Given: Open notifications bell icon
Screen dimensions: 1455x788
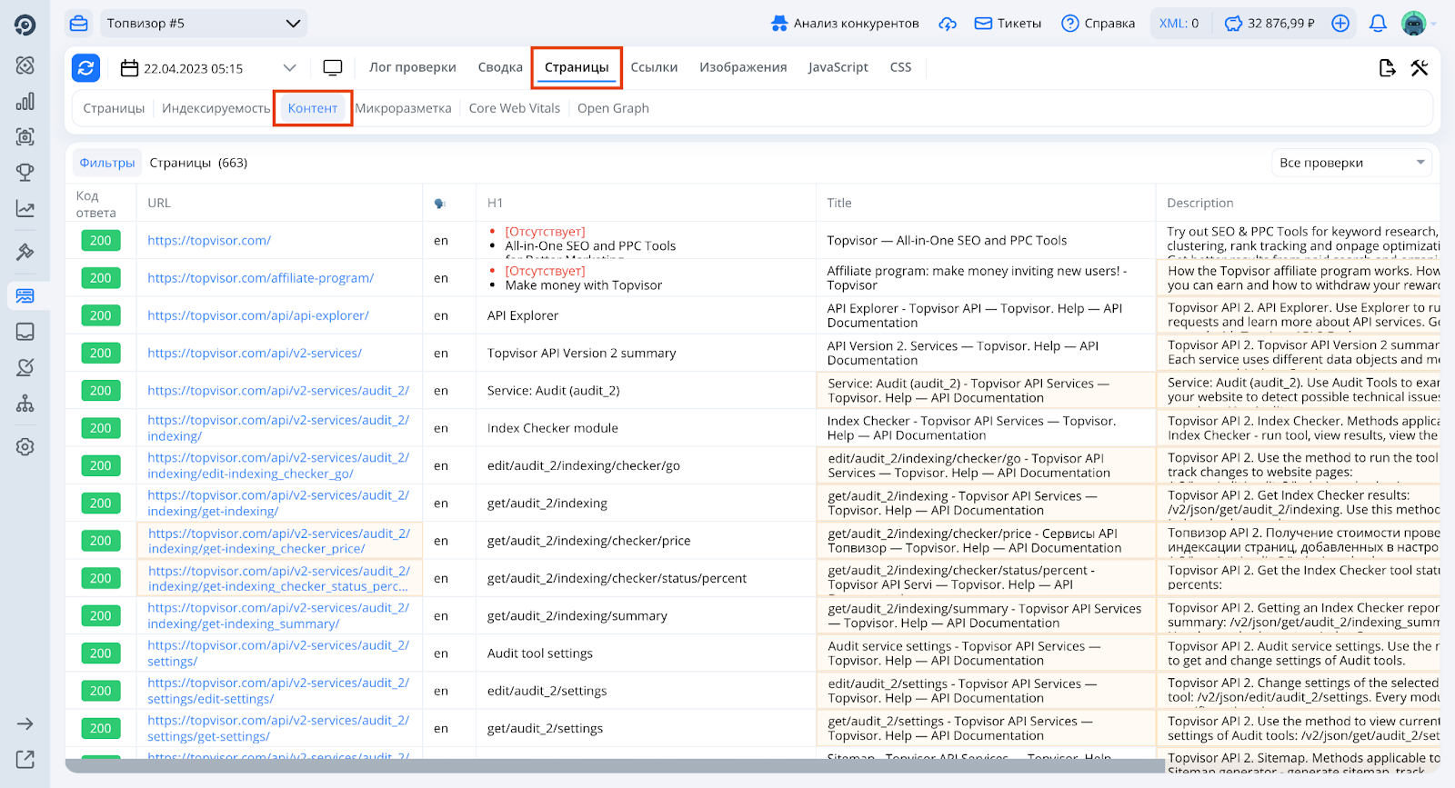Looking at the screenshot, I should pyautogui.click(x=1378, y=24).
